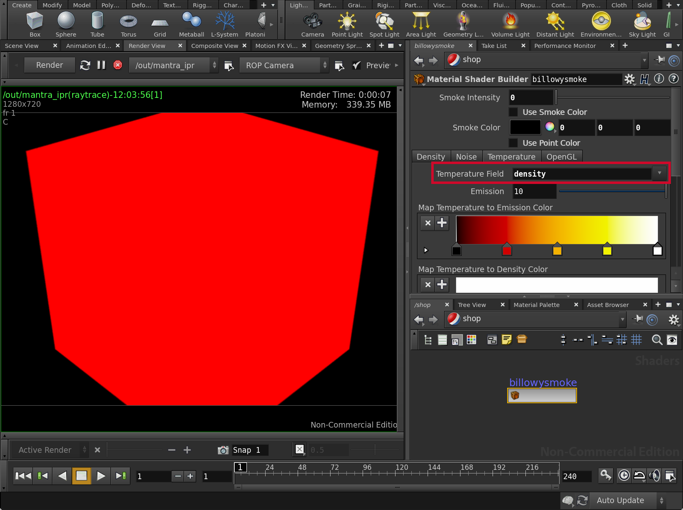Take a snapshot with camera icon
Screen dimensions: 683x510
[x=223, y=450]
